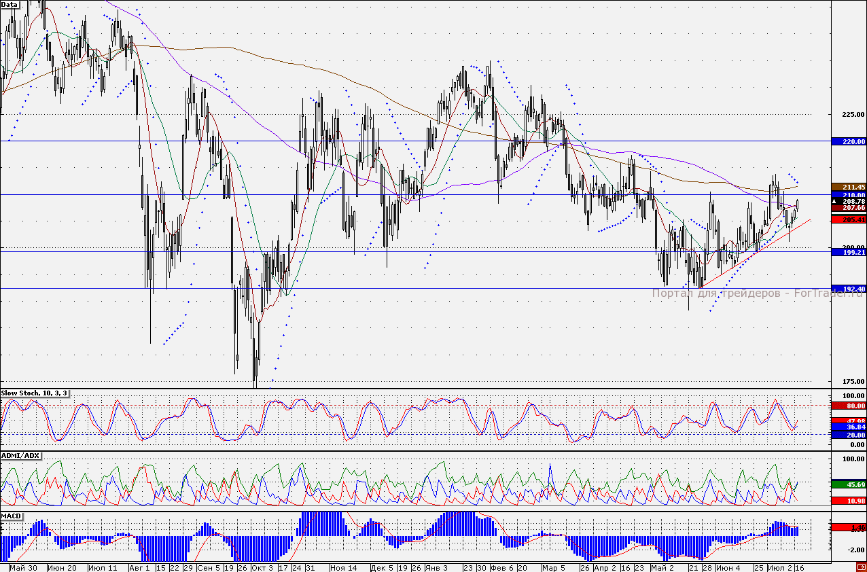Click the red scroll-right arrow icon
867x572 pixels.
click(861, 567)
